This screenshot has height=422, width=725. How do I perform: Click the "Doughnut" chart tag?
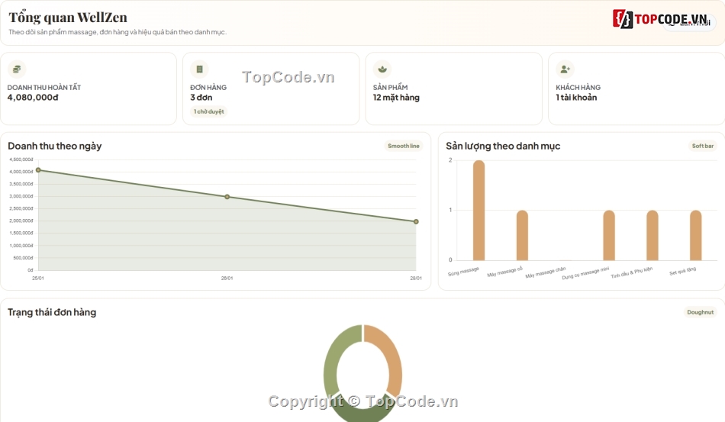point(700,312)
